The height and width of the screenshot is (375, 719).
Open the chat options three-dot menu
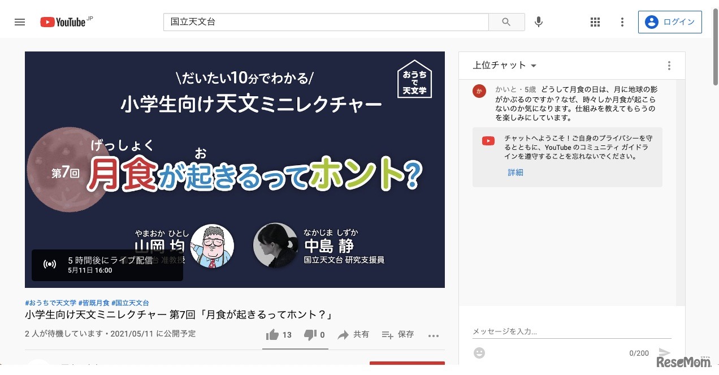[x=669, y=65]
